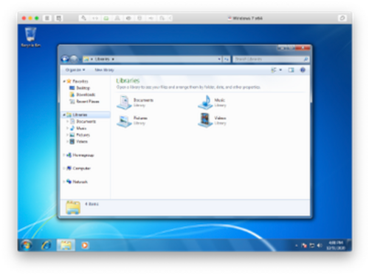Image resolution: width=369 pixels, height=275 pixels.
Task: Collapse the Libraries tree group
Action: [64, 115]
